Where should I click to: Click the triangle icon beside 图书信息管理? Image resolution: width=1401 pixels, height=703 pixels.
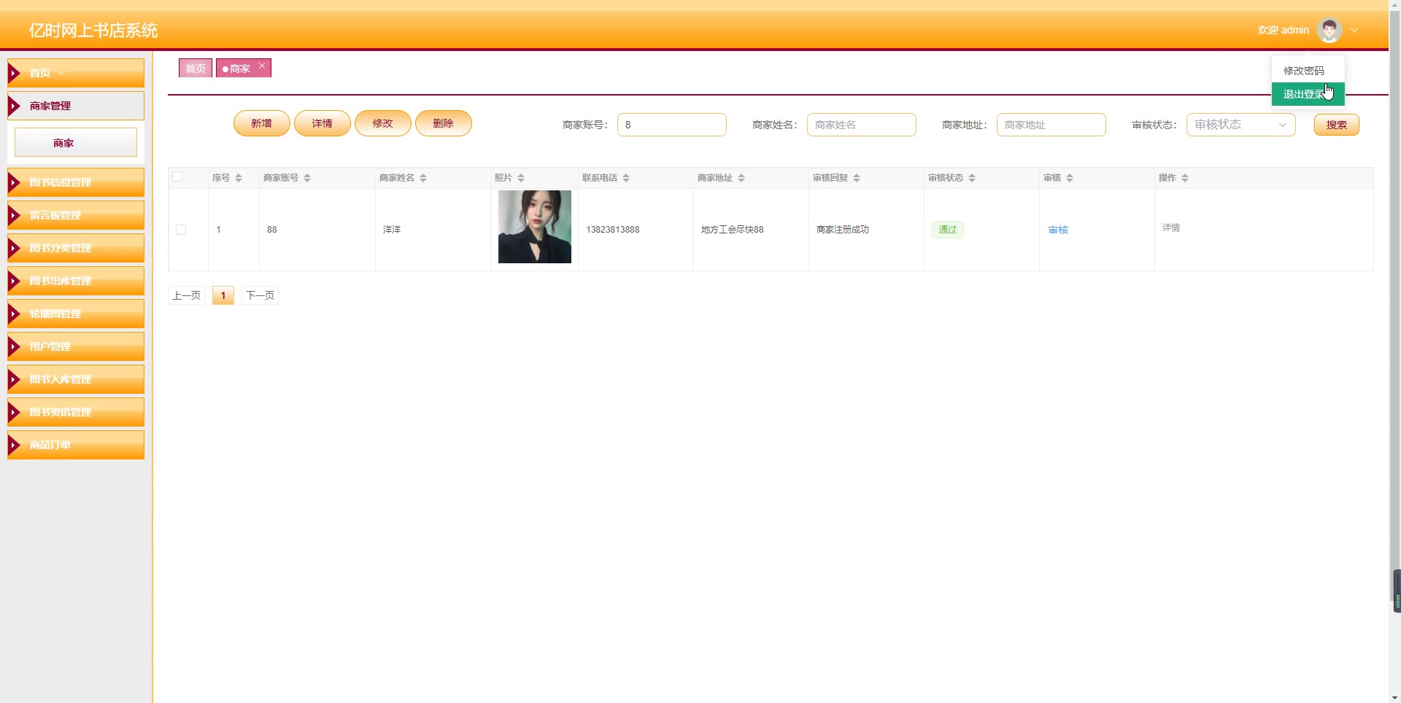pyautogui.click(x=14, y=182)
